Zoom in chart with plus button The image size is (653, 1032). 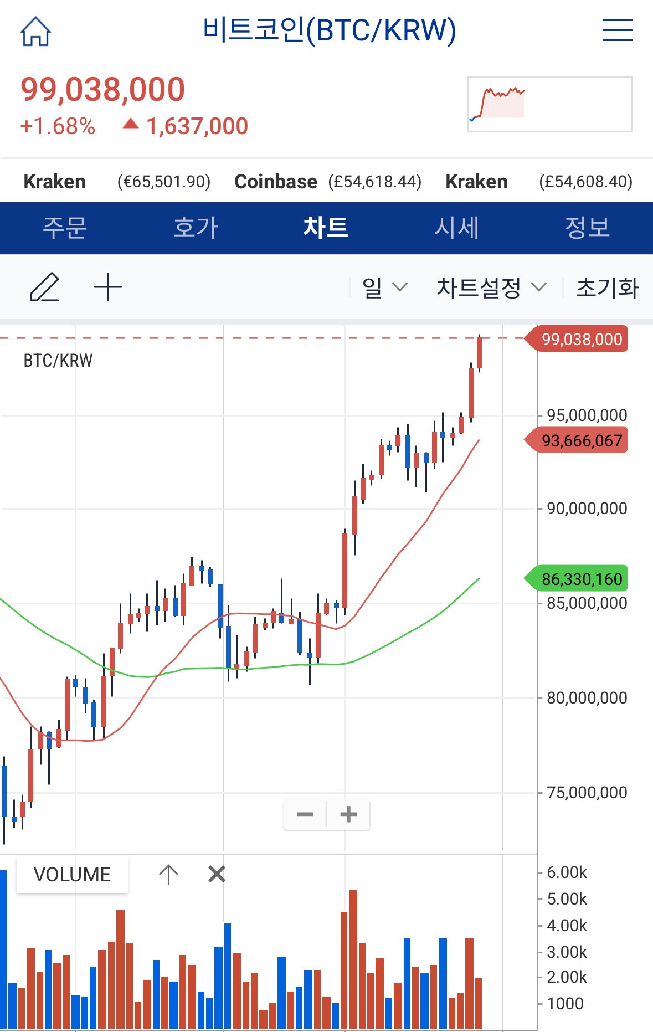(x=348, y=814)
